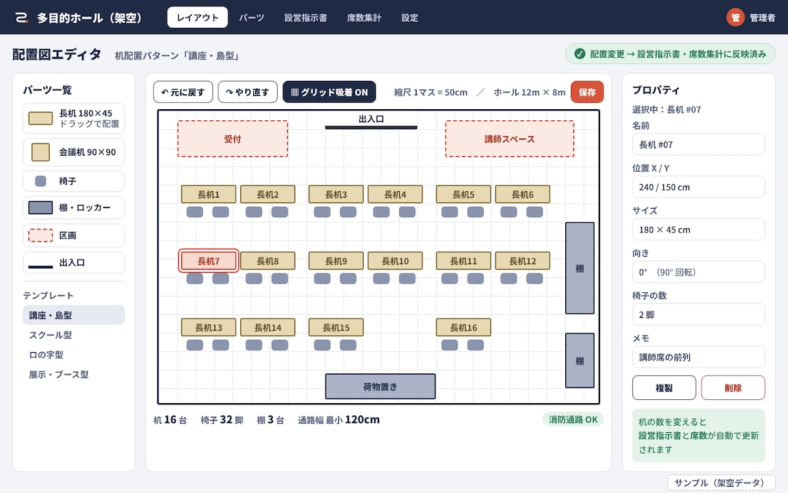Image resolution: width=788 pixels, height=493 pixels.
Task: Choose the 出入口 part
Action: point(74,263)
